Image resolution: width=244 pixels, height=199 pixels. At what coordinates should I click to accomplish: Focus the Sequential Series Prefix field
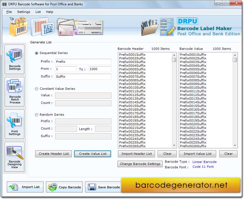(83, 62)
